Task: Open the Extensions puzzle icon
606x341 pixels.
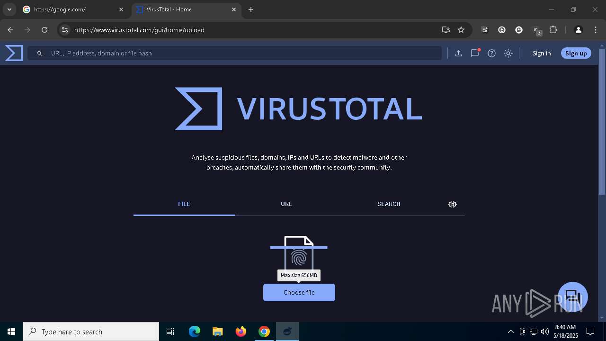Action: point(553,30)
